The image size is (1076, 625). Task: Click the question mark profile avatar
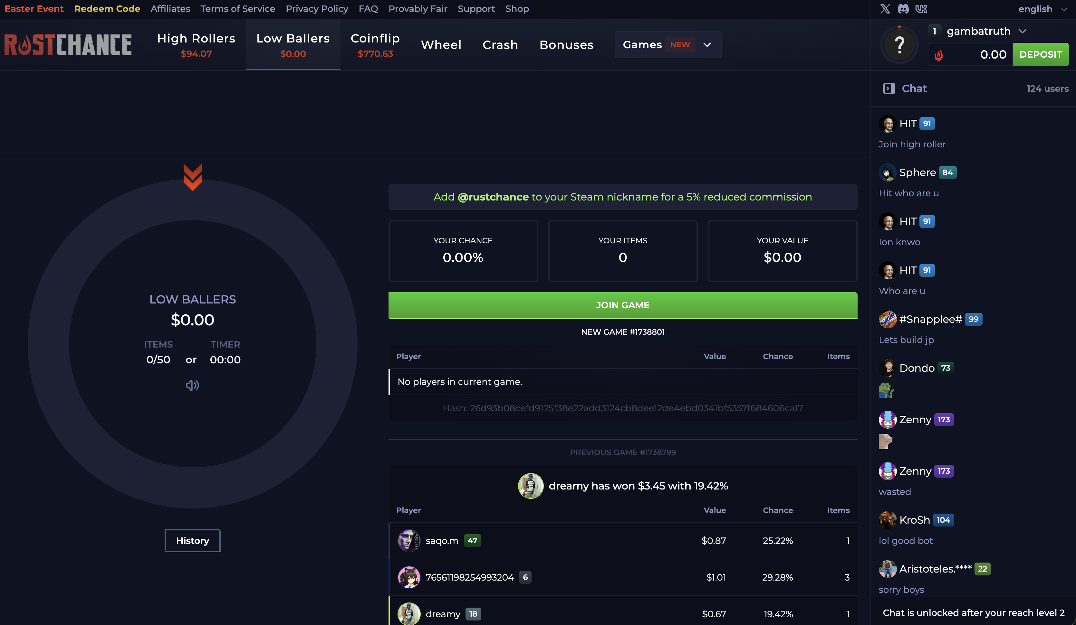pyautogui.click(x=899, y=45)
